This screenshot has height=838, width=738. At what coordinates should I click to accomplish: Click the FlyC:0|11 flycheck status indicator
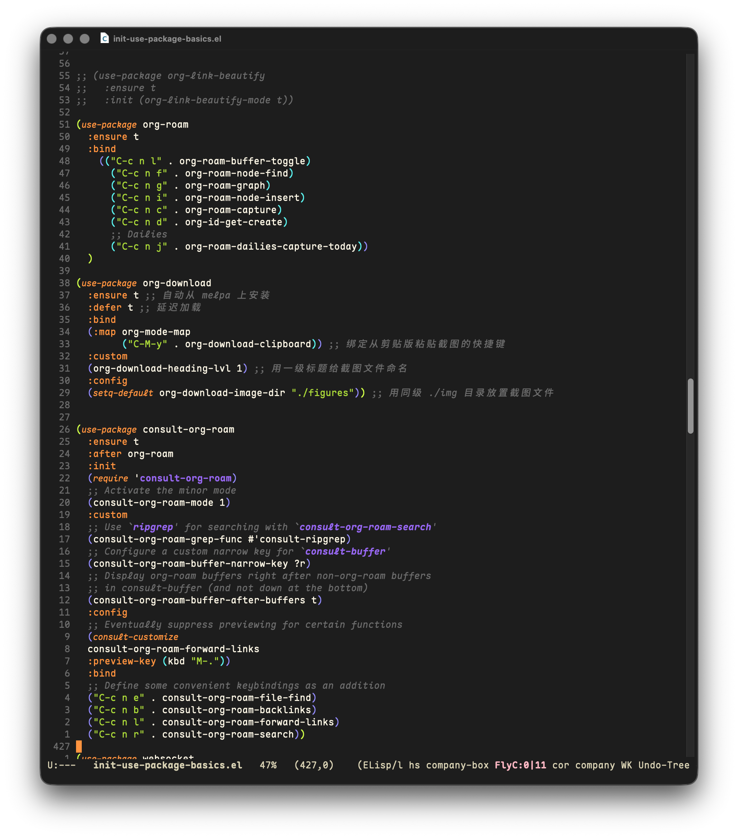coord(520,765)
